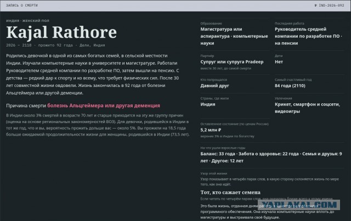Click the record number IND-2026-092
The width and height of the screenshot is (351, 221).
click(x=329, y=5)
